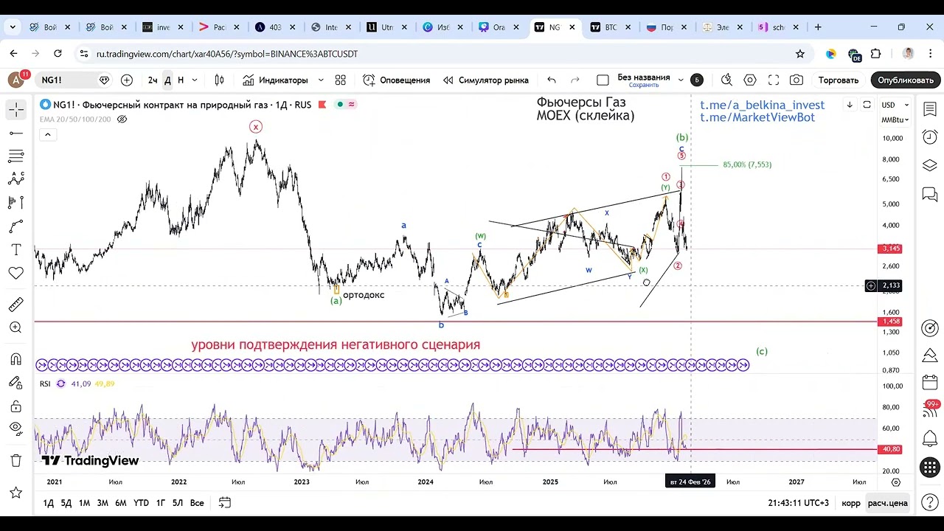The height and width of the screenshot is (531, 944).
Task: Lock all drawing tools
Action: [x=15, y=406]
